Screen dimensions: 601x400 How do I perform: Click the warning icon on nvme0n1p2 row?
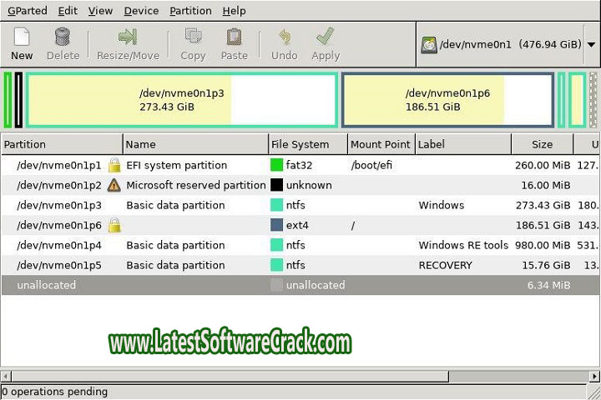(114, 185)
